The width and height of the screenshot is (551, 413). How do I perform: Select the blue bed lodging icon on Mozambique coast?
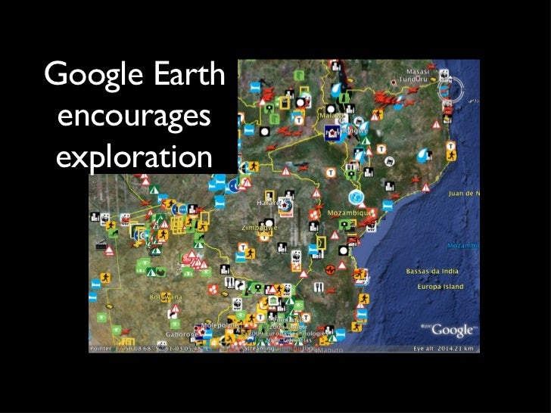388,206
